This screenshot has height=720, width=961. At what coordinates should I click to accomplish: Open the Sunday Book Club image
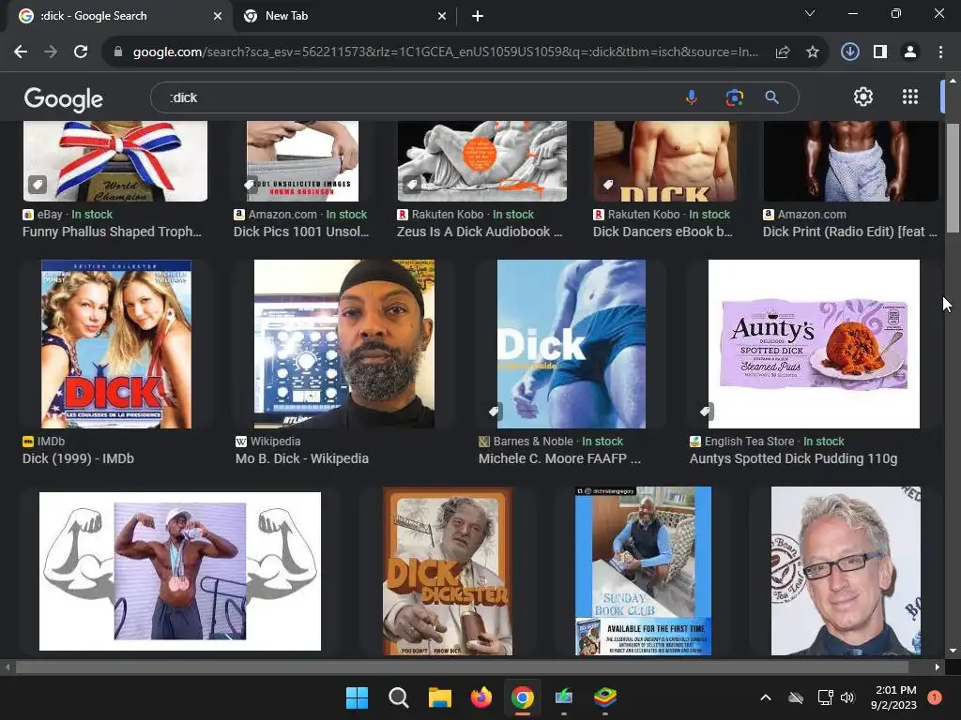coord(643,571)
